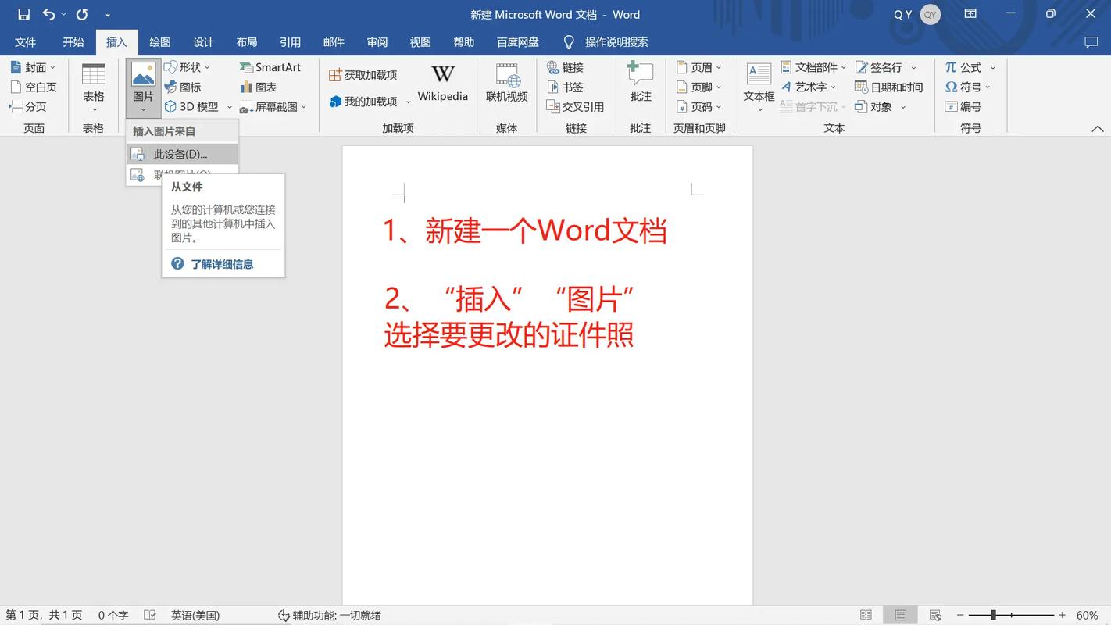Switch to the 邮件 tab
The image size is (1111, 625).
point(334,42)
